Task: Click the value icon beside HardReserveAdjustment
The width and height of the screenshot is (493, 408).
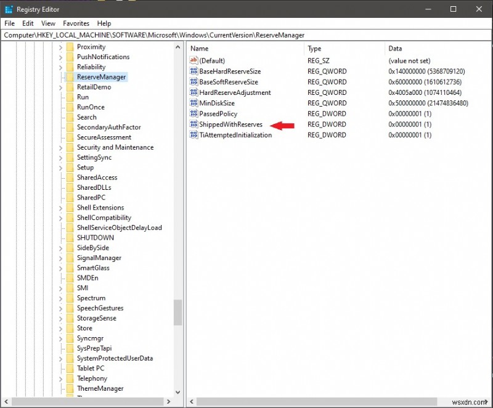Action: [x=194, y=92]
